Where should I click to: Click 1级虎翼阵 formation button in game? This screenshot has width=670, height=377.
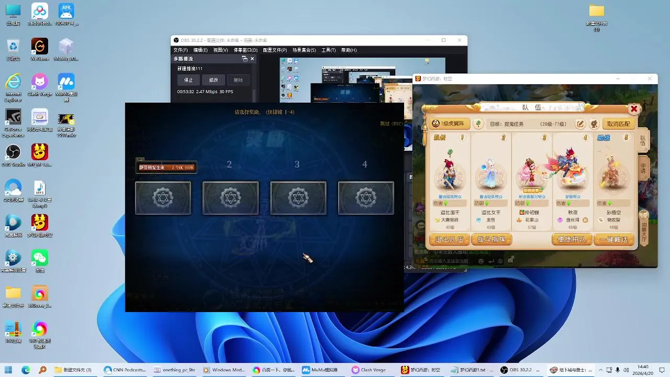450,124
